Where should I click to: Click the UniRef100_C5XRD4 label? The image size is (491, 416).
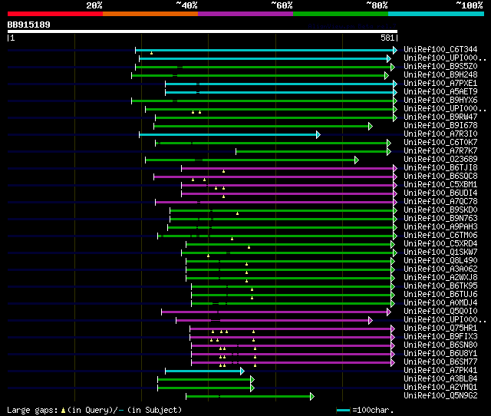click(x=440, y=244)
